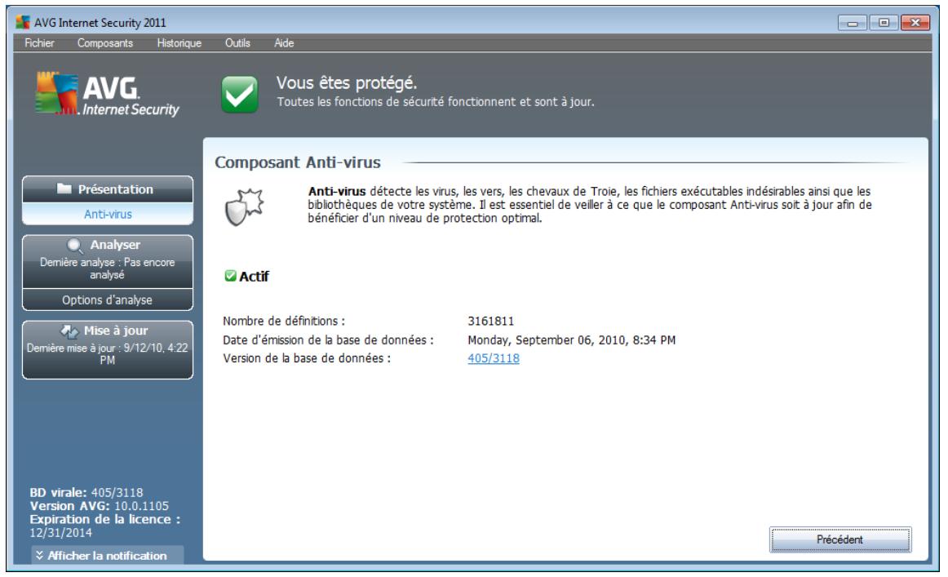The image size is (948, 577).
Task: Click the Précédent button
Action: [x=839, y=539]
